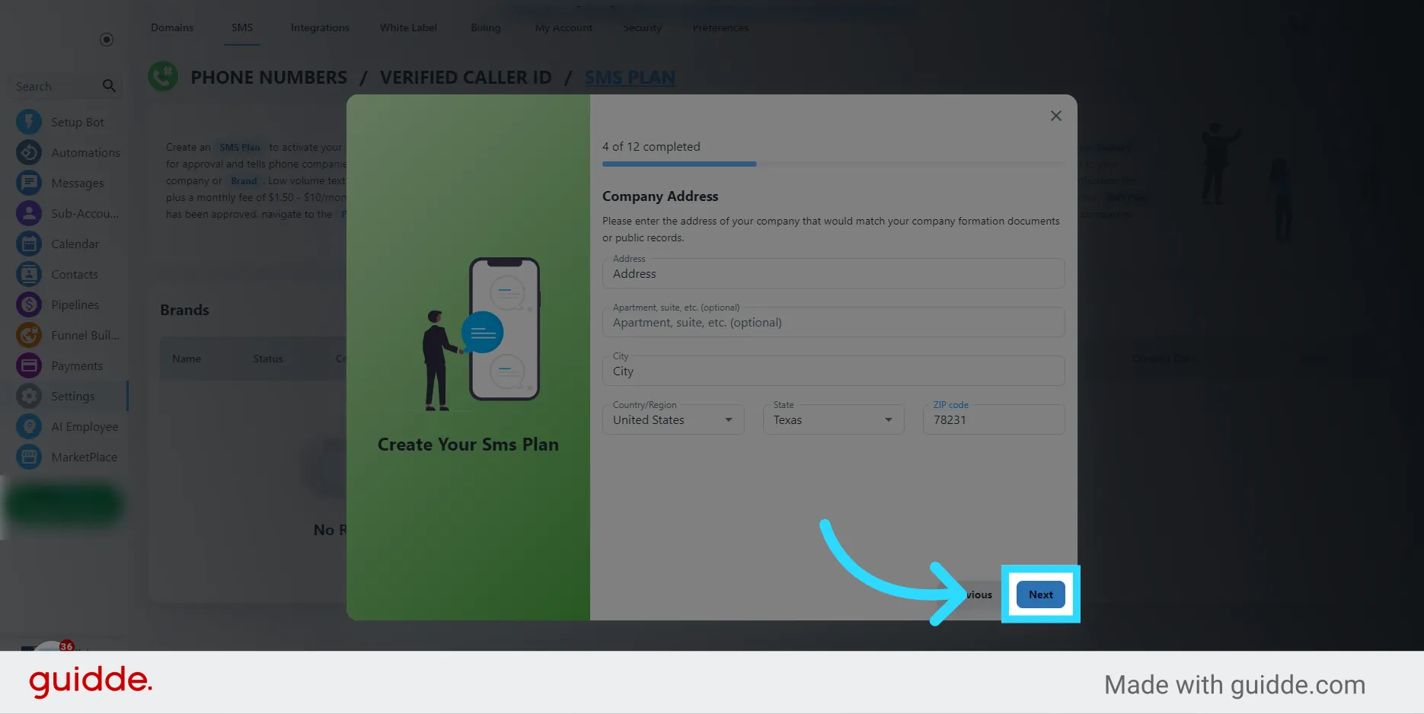Switch to the Domains tab

point(172,27)
